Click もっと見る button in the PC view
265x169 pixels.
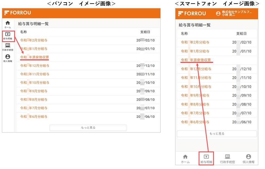88,128
